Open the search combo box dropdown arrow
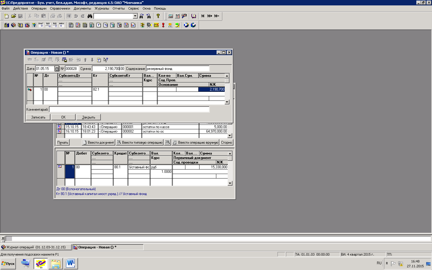 tap(135, 16)
